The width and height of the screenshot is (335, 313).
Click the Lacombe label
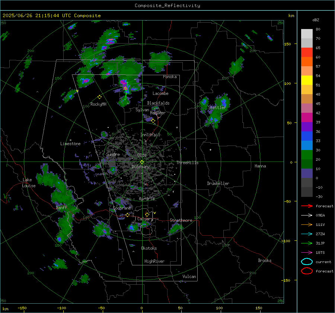(x=160, y=93)
